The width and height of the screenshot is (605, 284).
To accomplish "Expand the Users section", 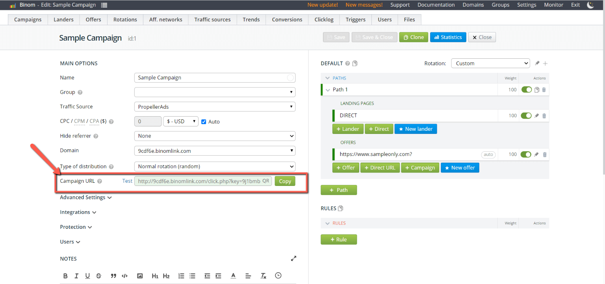I will 70,242.
